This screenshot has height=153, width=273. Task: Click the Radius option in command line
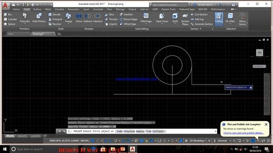140,131
